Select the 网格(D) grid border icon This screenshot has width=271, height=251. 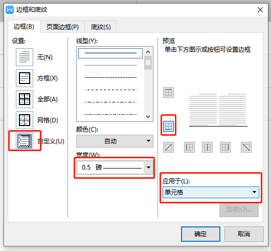(x=25, y=120)
